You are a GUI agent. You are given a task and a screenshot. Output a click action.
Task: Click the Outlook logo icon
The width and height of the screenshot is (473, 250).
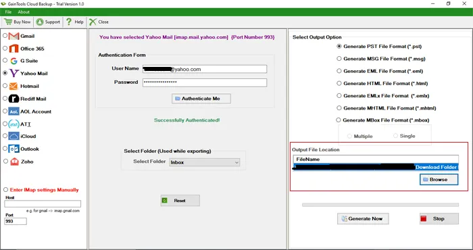14,149
